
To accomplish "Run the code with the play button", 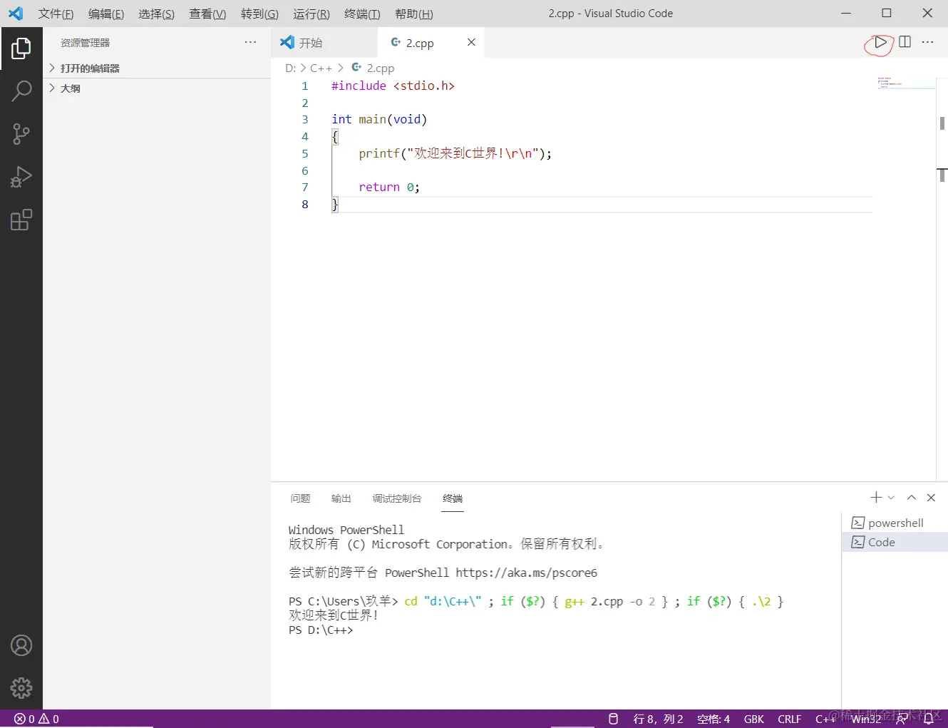I will tap(880, 43).
